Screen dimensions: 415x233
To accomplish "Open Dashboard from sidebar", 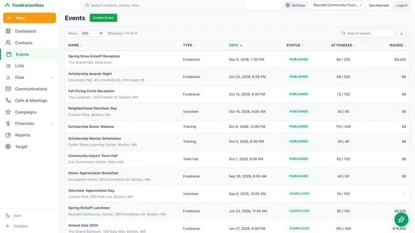I will [30, 31].
